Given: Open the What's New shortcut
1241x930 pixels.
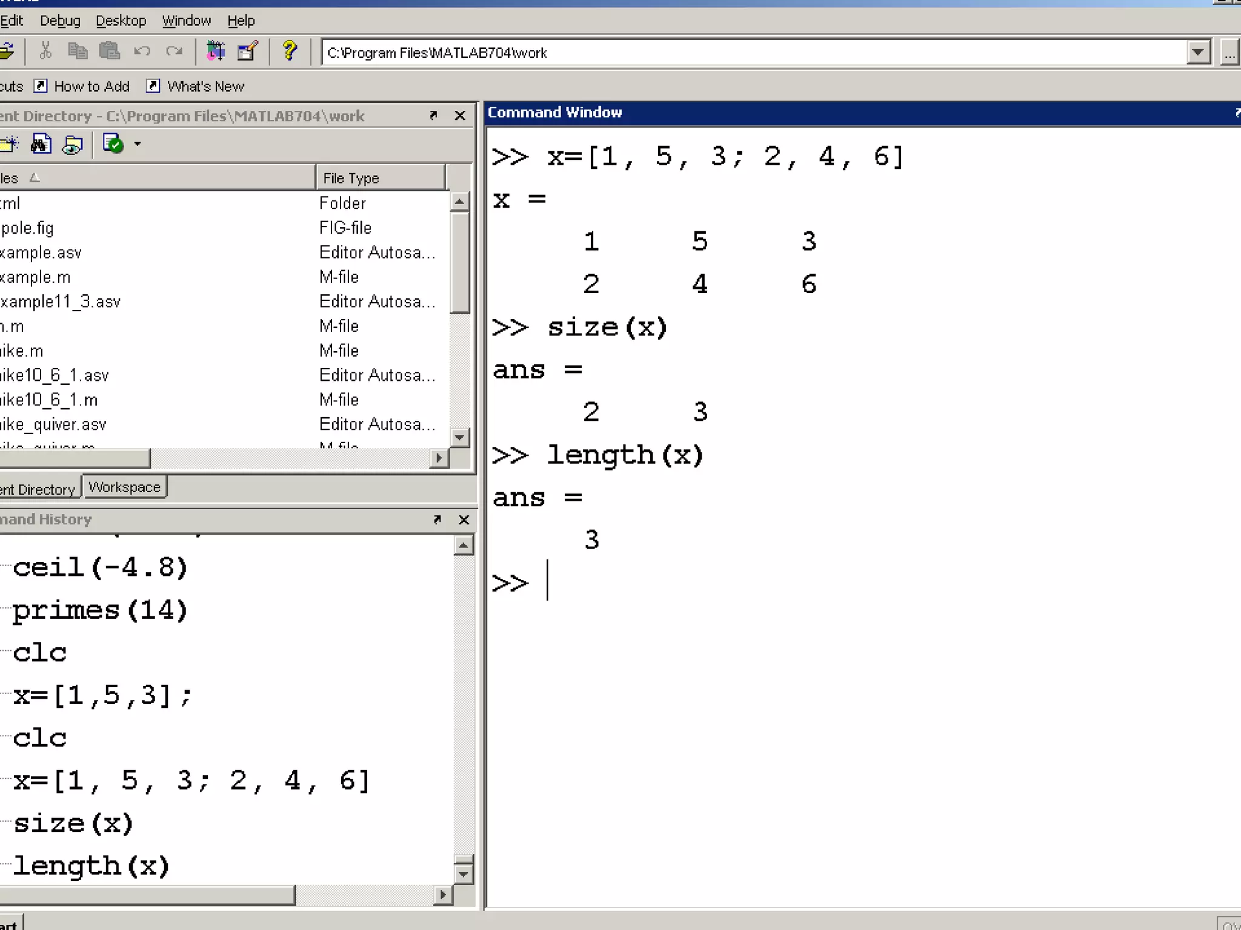Looking at the screenshot, I should (x=205, y=87).
